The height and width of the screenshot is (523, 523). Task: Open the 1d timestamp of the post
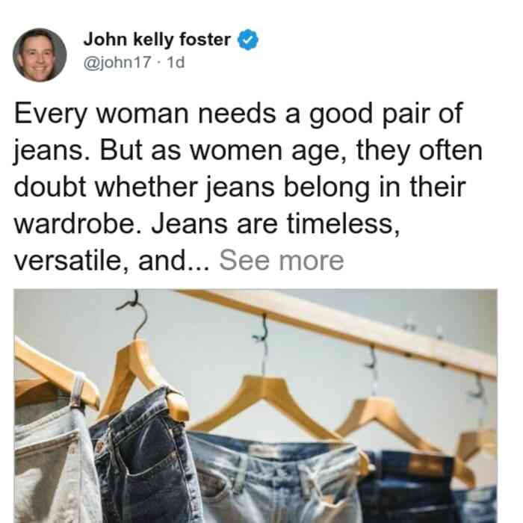(x=175, y=62)
